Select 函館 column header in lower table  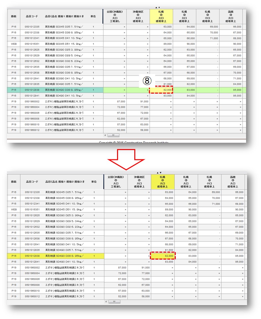click(233, 182)
